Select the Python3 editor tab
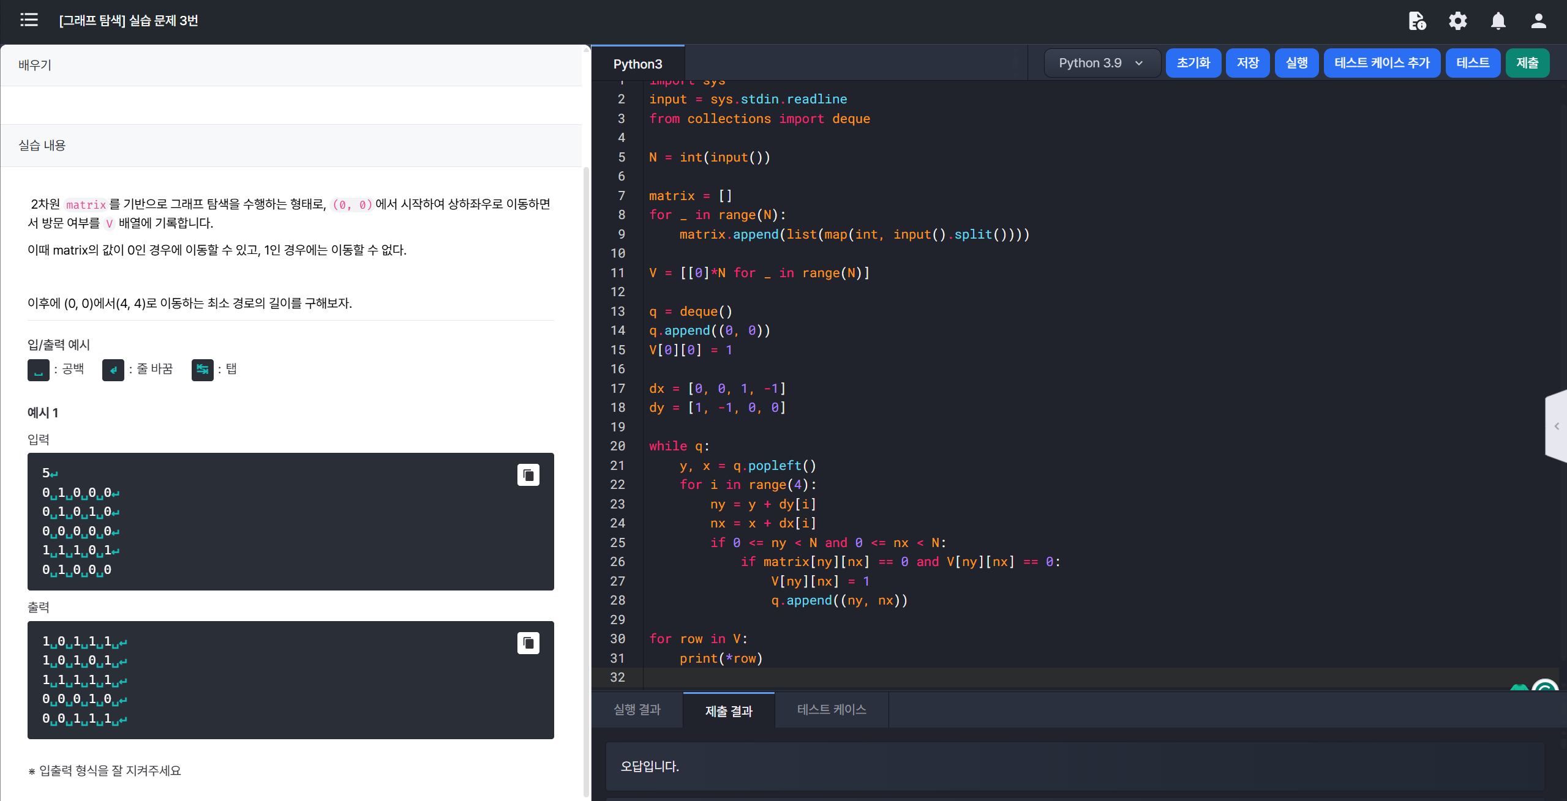The height and width of the screenshot is (801, 1567). pyautogui.click(x=637, y=64)
